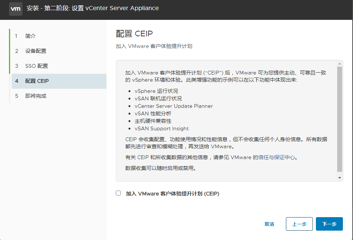Click the 下一步 button

(329, 224)
